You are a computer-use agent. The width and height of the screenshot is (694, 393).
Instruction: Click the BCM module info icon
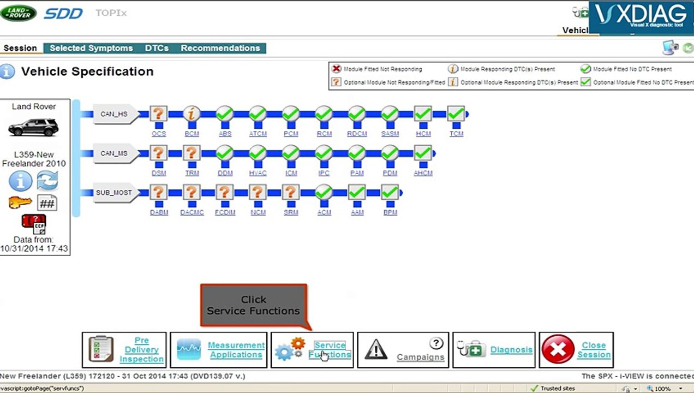point(192,114)
